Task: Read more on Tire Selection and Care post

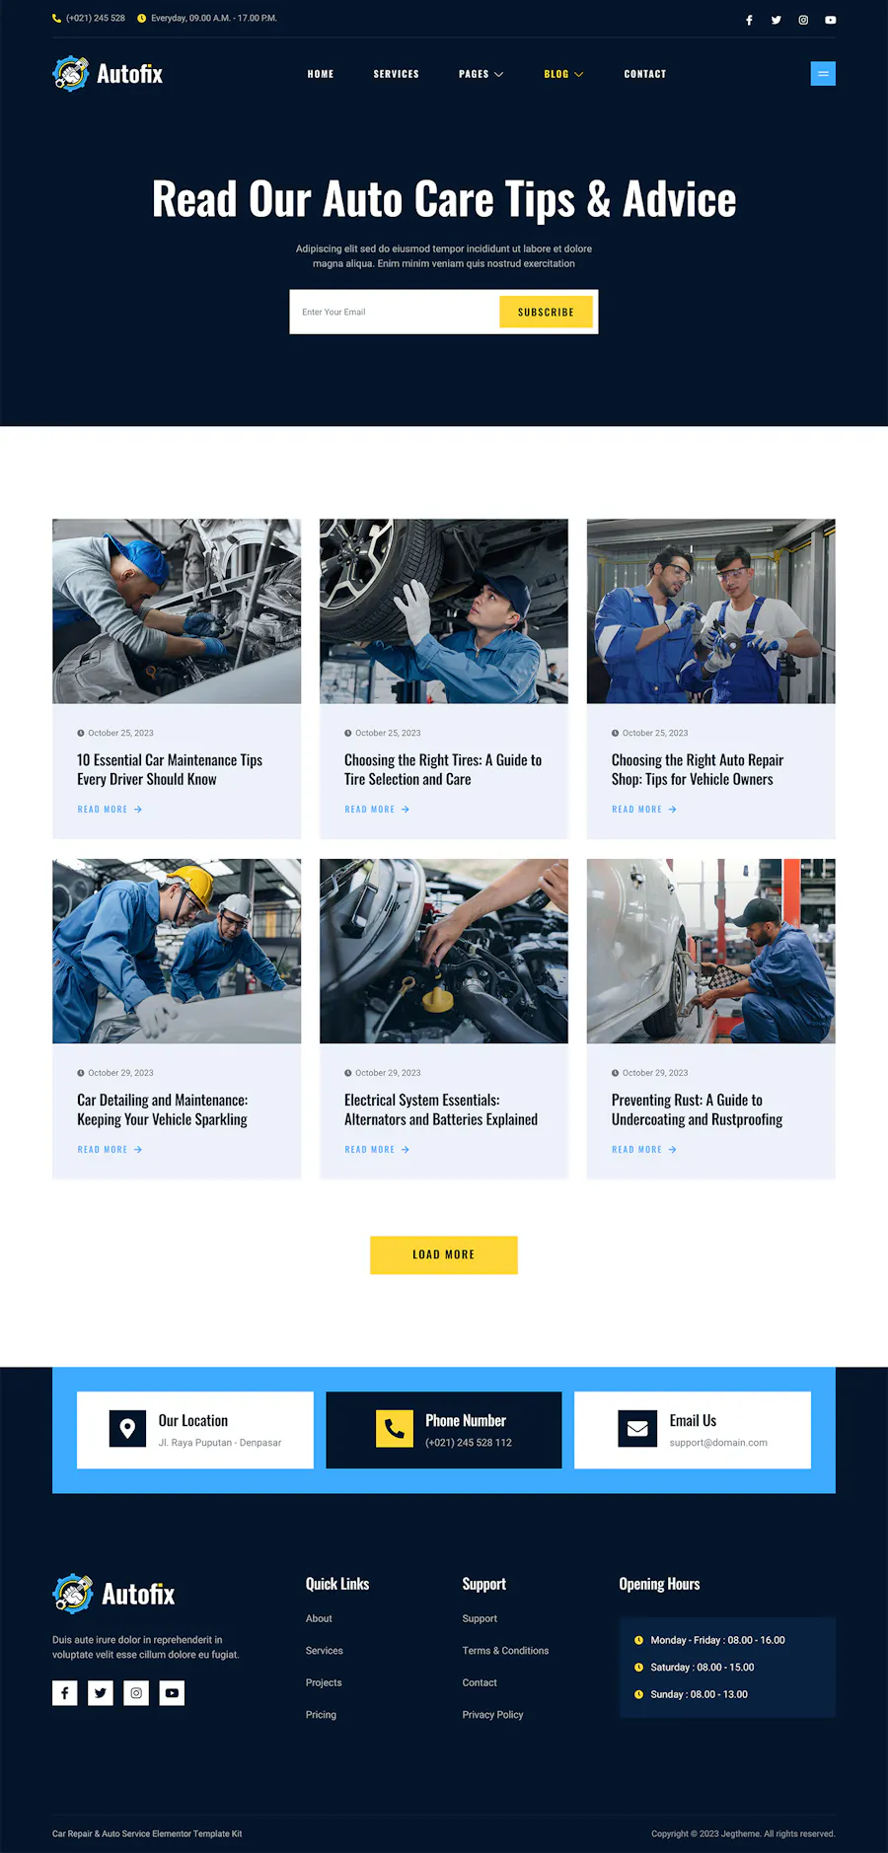Action: click(377, 810)
